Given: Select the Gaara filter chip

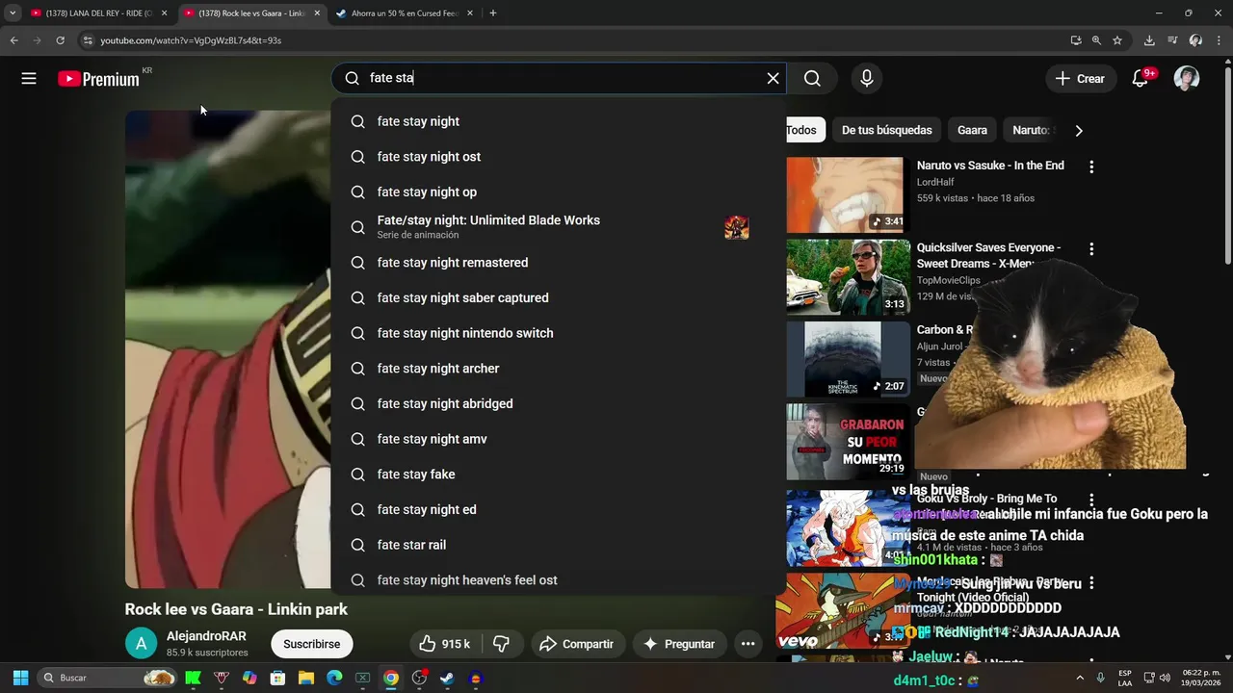Looking at the screenshot, I should [972, 130].
